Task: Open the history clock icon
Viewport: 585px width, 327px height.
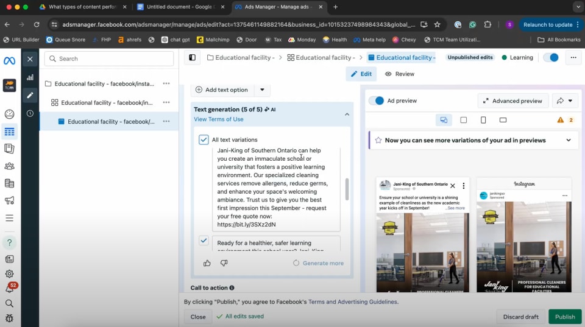Action: coord(30,113)
